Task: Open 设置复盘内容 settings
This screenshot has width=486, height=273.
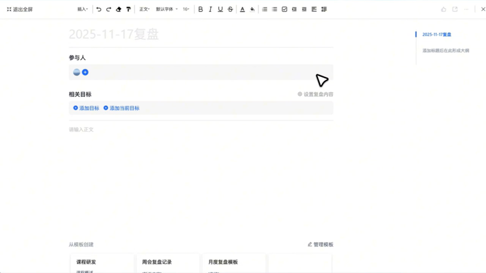Action: (x=315, y=94)
